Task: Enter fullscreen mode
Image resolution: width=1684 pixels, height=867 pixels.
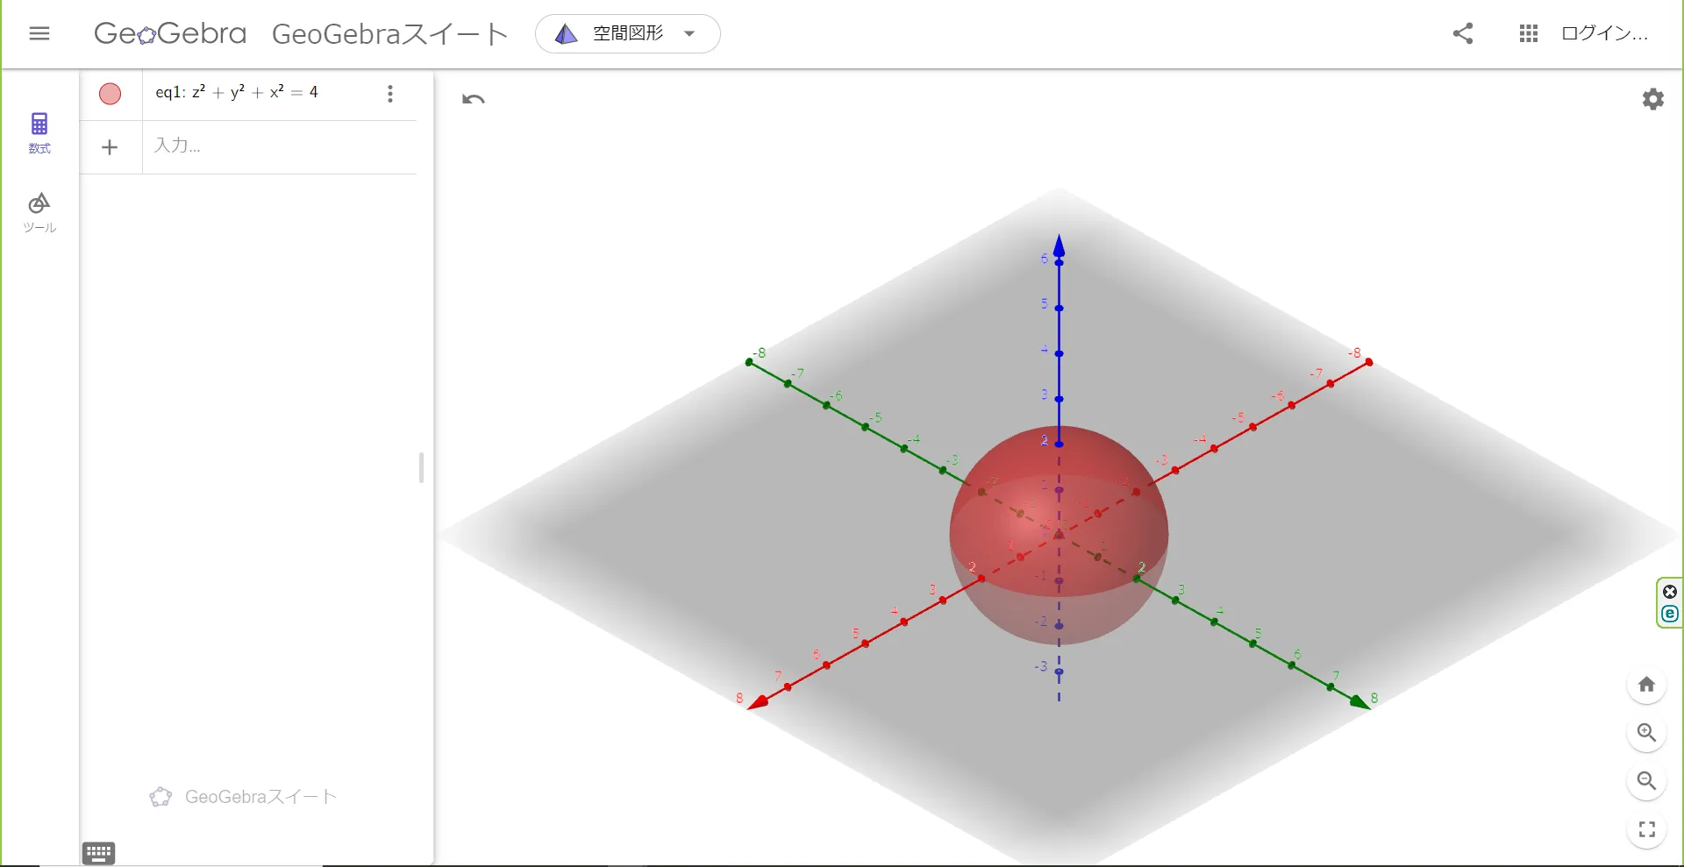Action: pyautogui.click(x=1646, y=829)
